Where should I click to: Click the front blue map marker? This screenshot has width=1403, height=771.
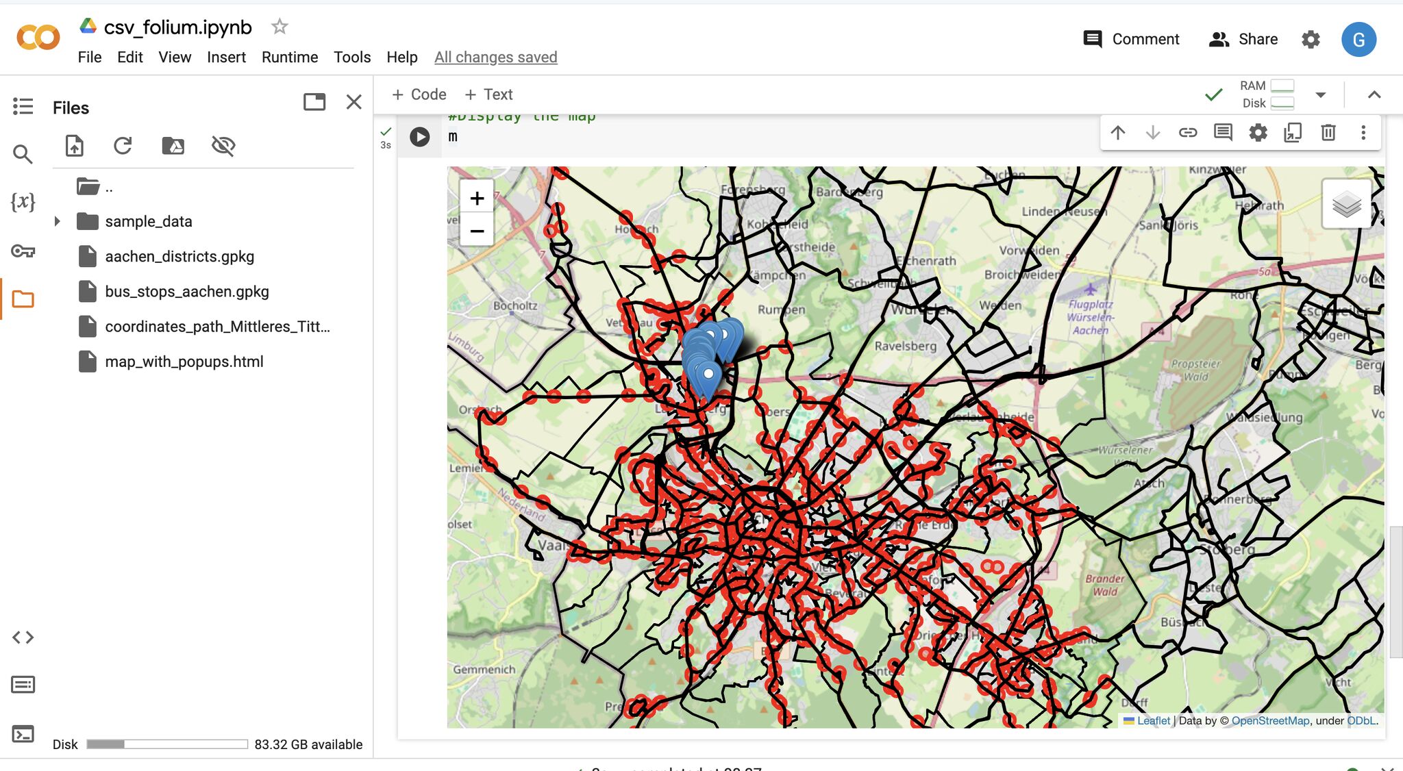pyautogui.click(x=708, y=380)
